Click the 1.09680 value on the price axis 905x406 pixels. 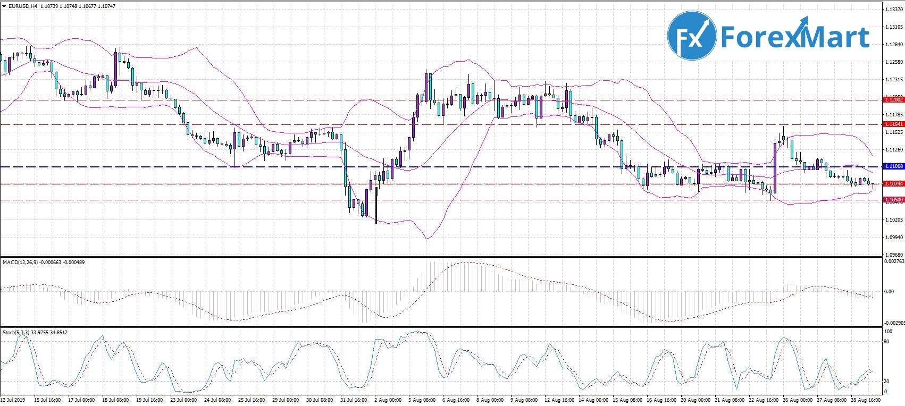tap(894, 255)
